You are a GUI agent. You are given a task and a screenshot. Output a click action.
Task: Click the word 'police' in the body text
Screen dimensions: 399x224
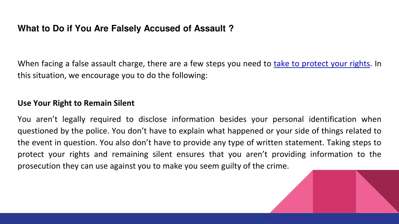click(97, 131)
